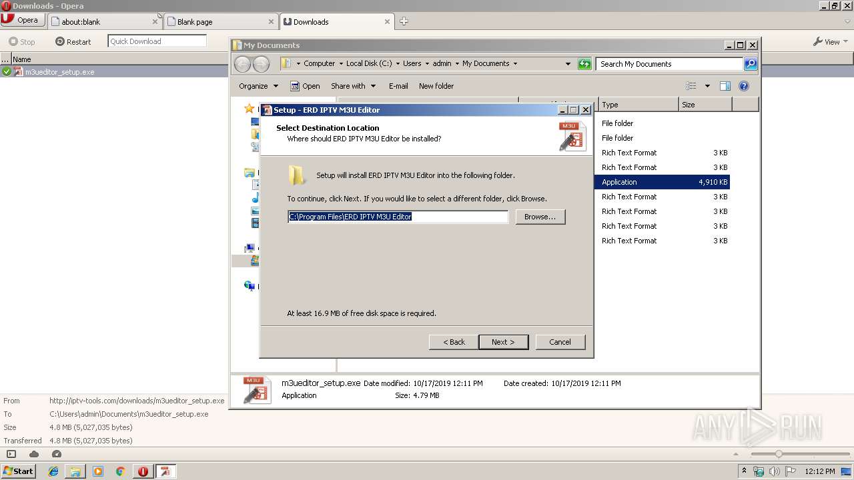Click the Explorer search magnifier icon
854x480 pixels.
751,64
